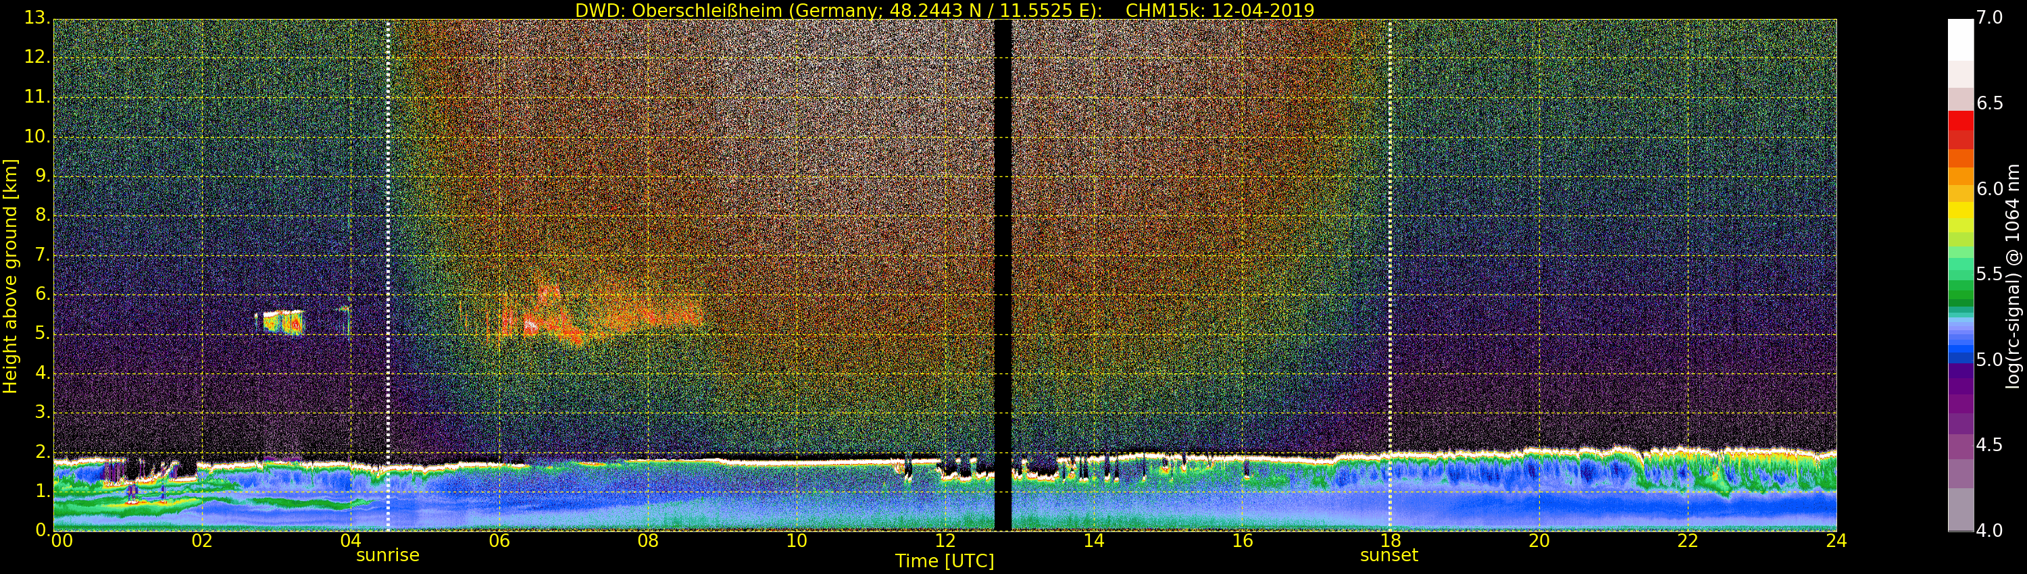The image size is (2027, 574).
Task: Click the 'sunset' label below the axis
Action: 1389,555
